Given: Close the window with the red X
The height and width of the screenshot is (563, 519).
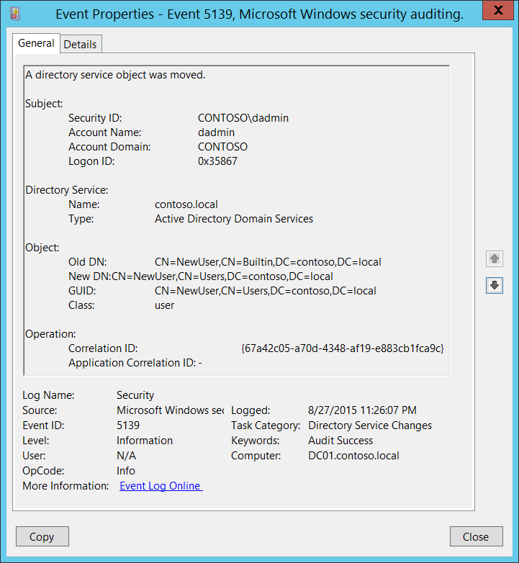Looking at the screenshot, I should pos(498,11).
